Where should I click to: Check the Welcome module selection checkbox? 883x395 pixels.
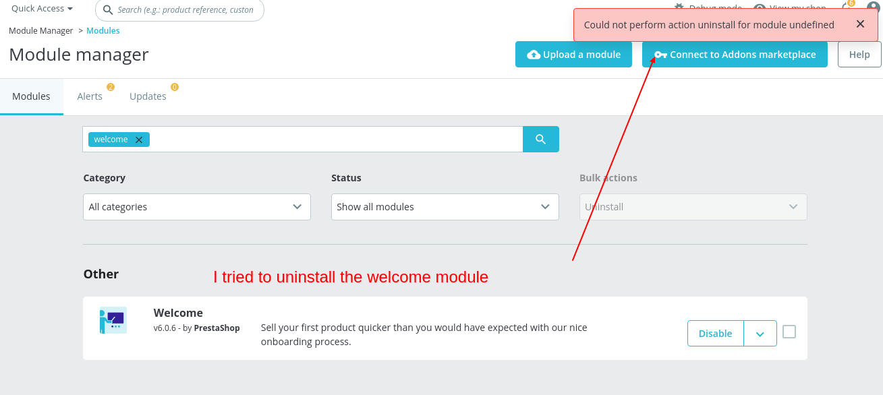[x=789, y=332]
